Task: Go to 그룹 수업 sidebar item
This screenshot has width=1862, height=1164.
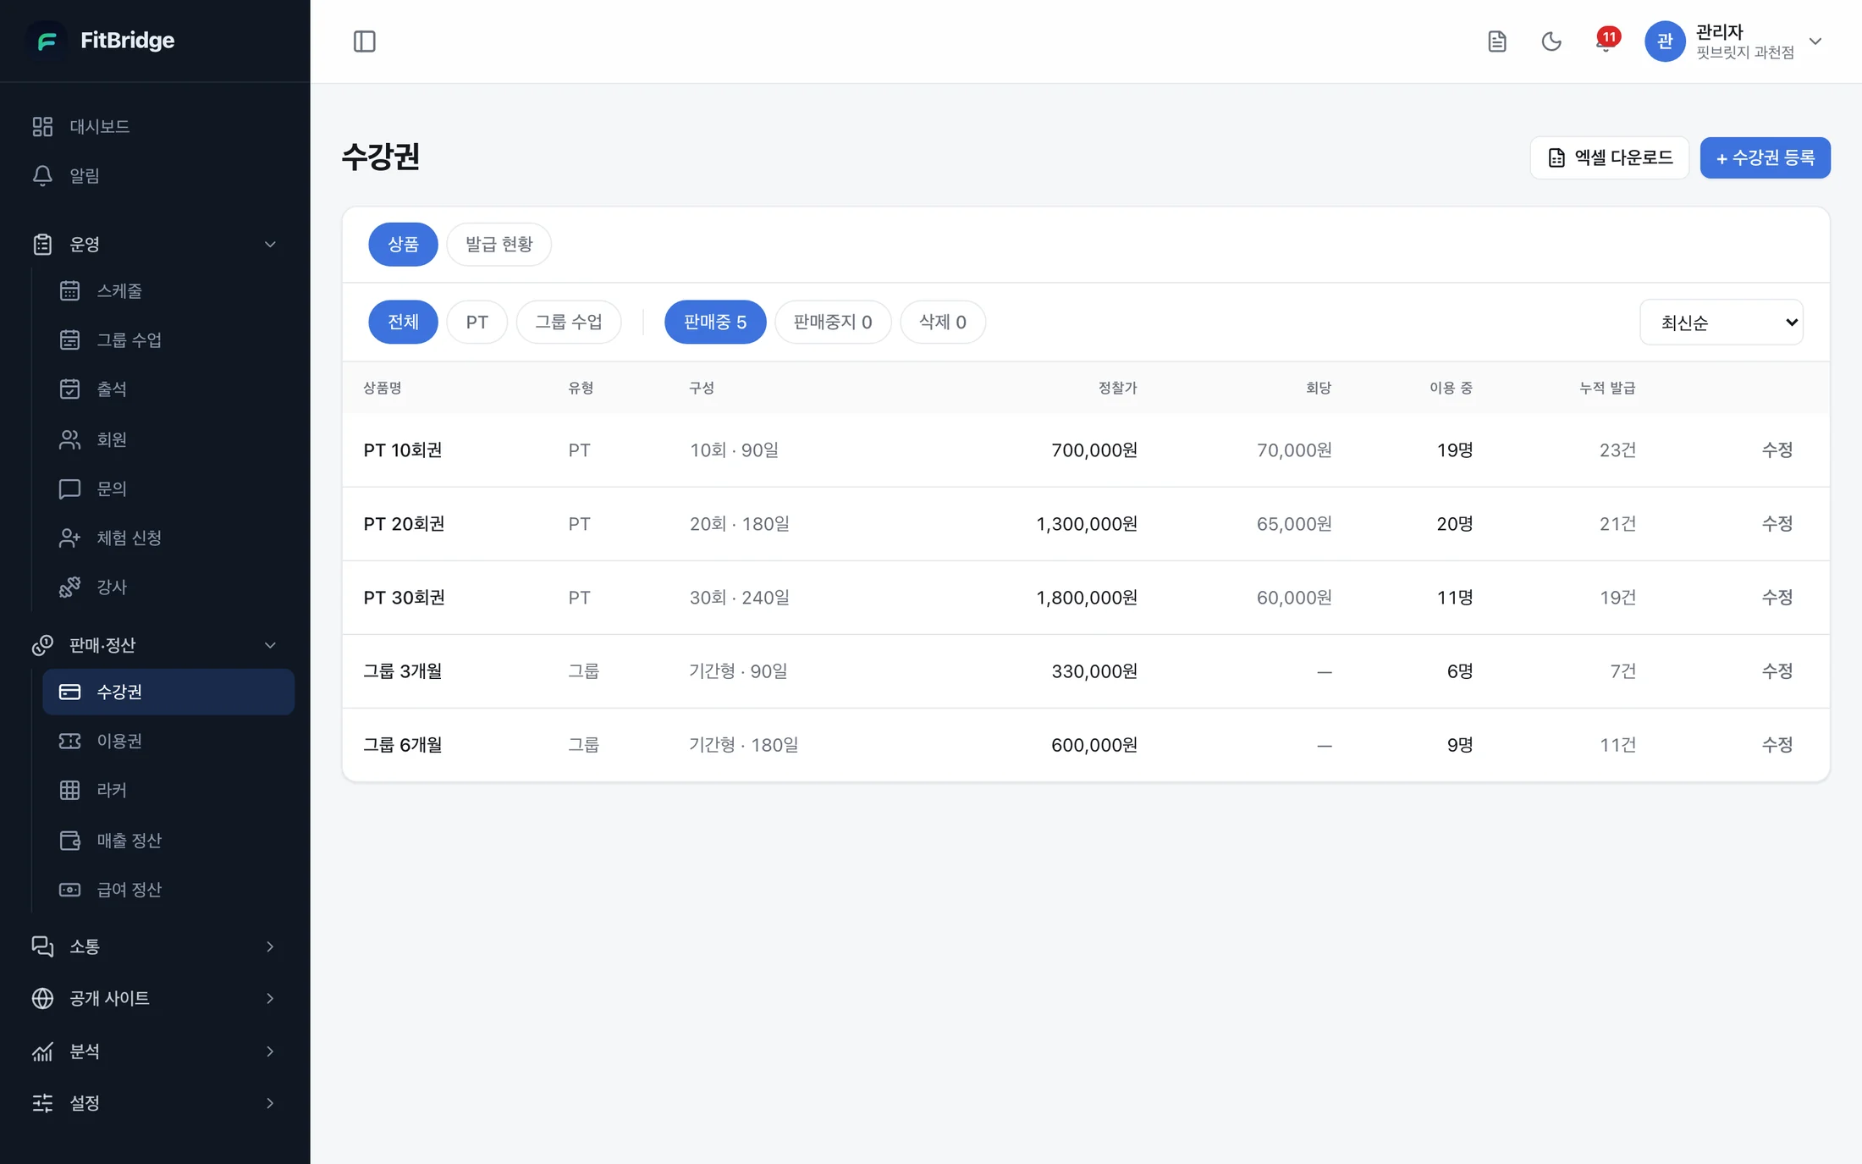Action: pos(168,339)
